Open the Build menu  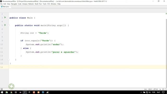[37, 4]
